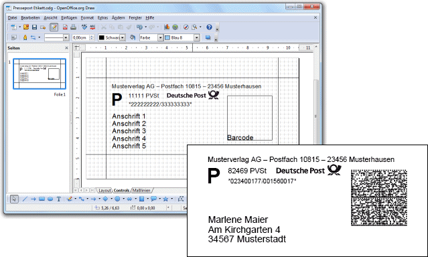Open the Line dialog icon
This screenshot has width=428, height=257.
(25, 37)
